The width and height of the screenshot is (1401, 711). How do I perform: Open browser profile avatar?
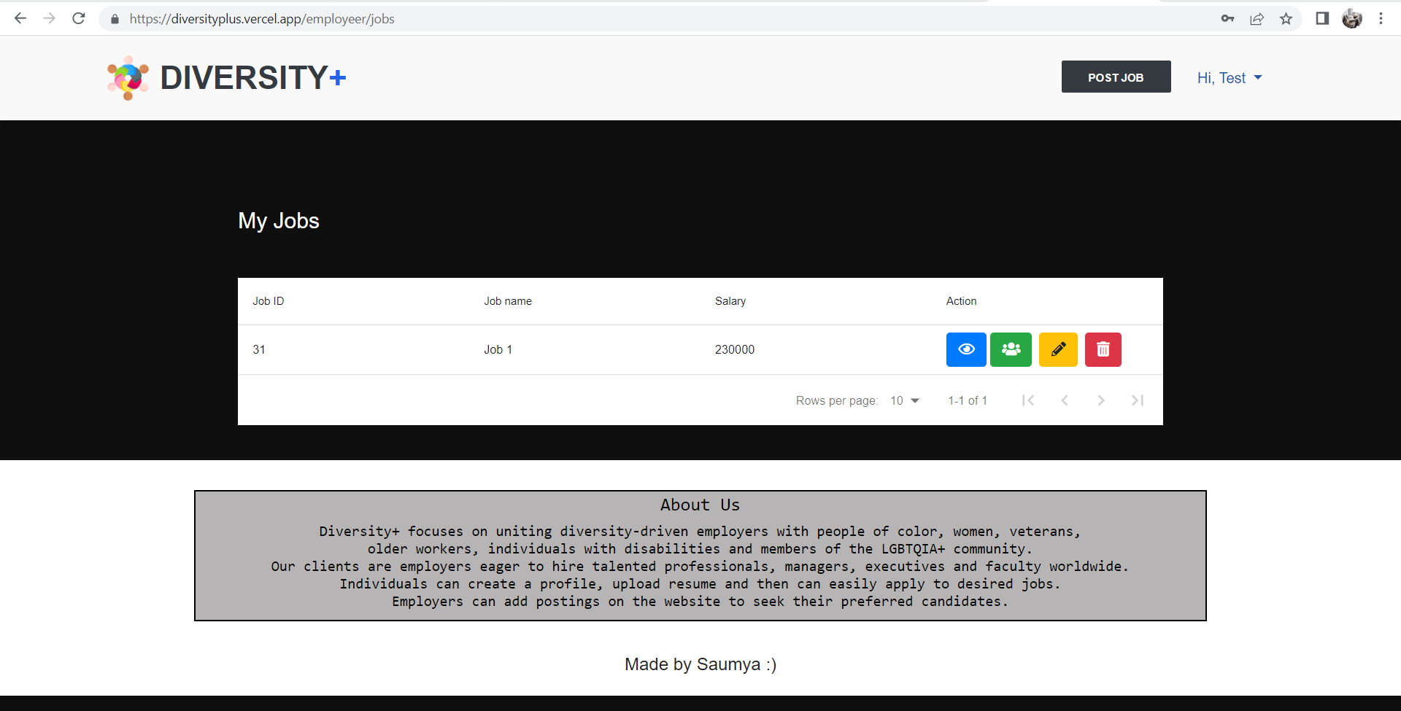(1352, 18)
